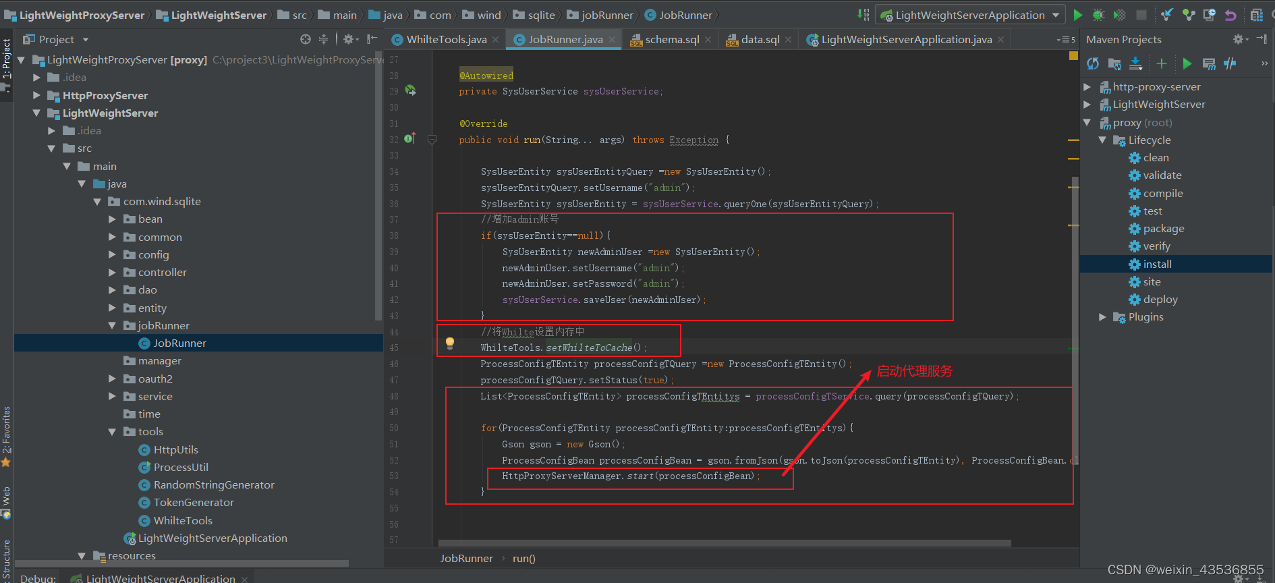Open the Show History clock icon
This screenshot has width=1275, height=583.
point(1210,15)
